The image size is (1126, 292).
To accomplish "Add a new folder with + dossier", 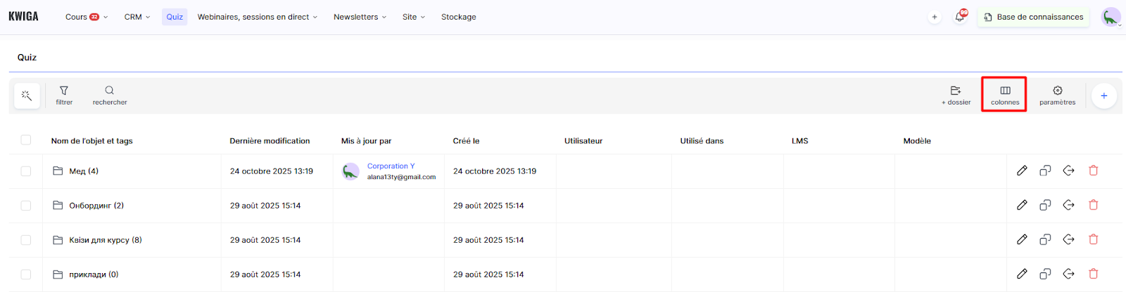I will point(956,95).
